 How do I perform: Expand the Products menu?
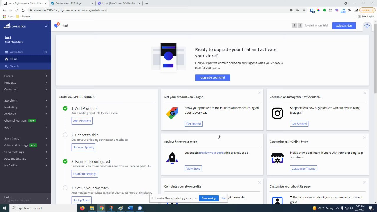click(25, 83)
